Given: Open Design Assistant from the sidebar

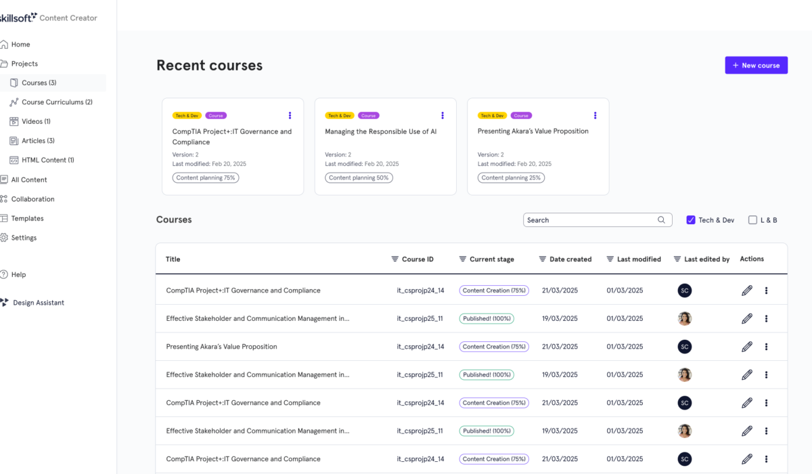Looking at the screenshot, I should (x=38, y=303).
